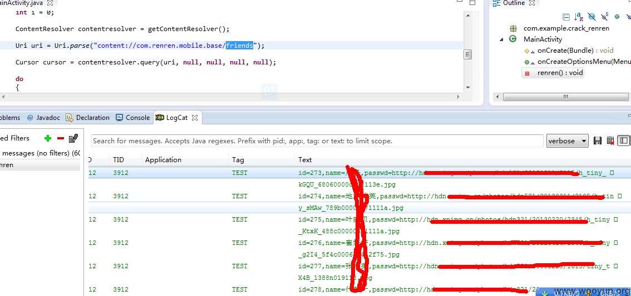Screen dimensions: 631x296
Task: Click the do keyword in code
Action: [x=19, y=79]
